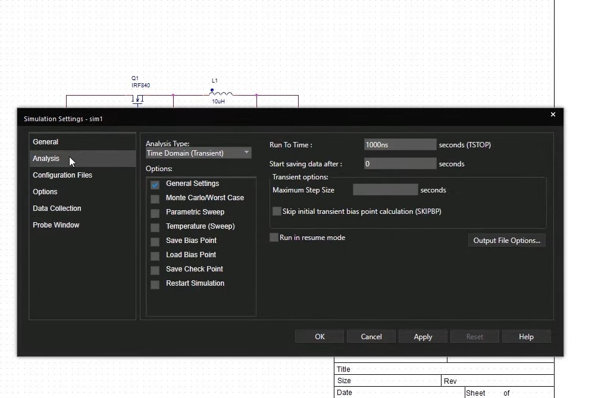Viewport: 598px width, 398px height.
Task: Toggle Skip initial transient bias point calculation
Action: [277, 211]
